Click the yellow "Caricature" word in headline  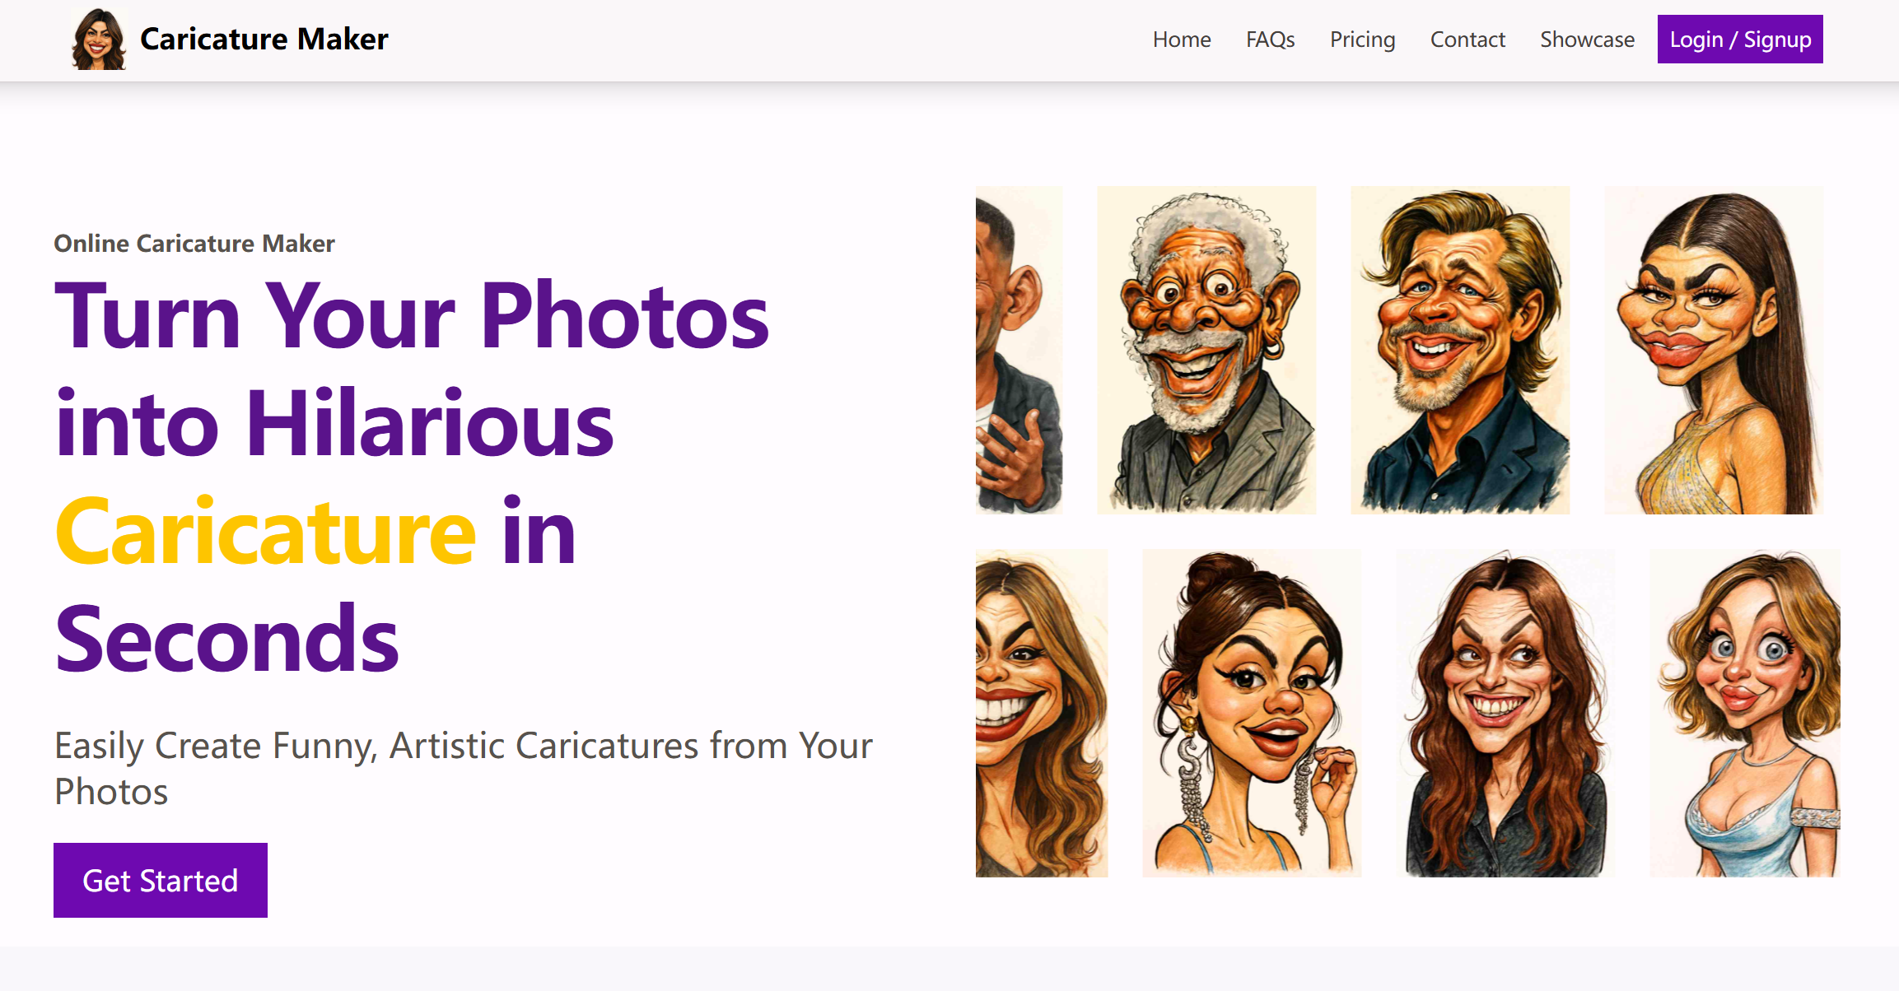(x=265, y=533)
